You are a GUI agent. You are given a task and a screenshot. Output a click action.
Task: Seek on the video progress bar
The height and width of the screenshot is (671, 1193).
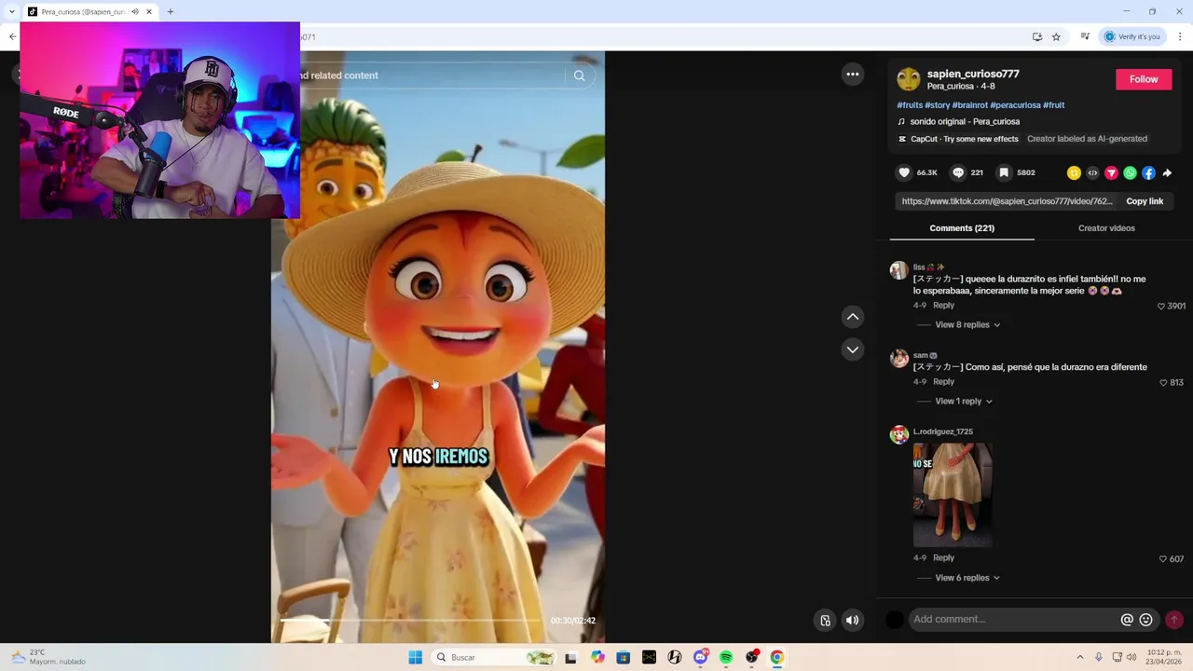click(410, 621)
